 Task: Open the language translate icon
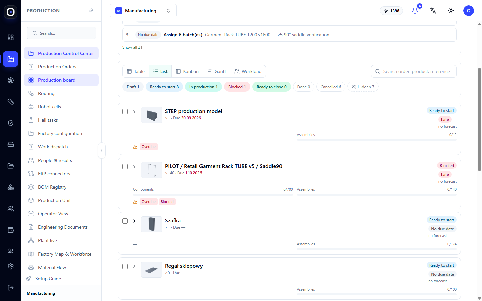pyautogui.click(x=433, y=11)
